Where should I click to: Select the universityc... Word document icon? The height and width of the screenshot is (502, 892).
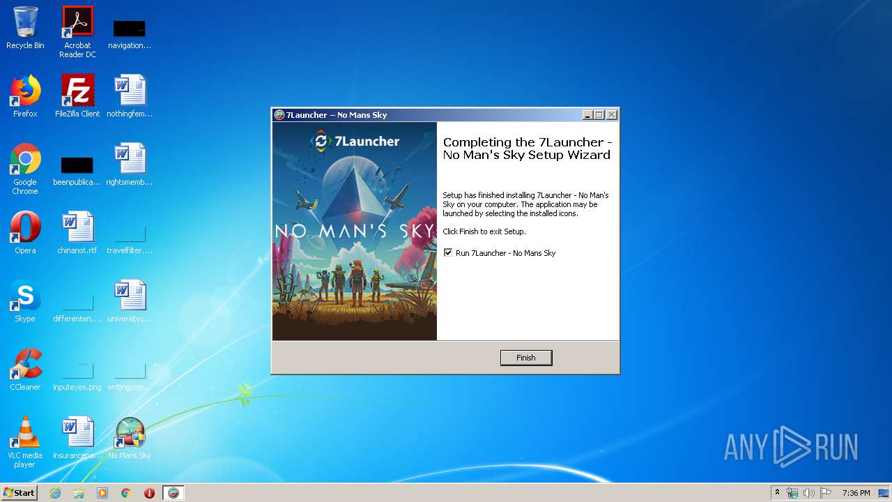pos(130,301)
